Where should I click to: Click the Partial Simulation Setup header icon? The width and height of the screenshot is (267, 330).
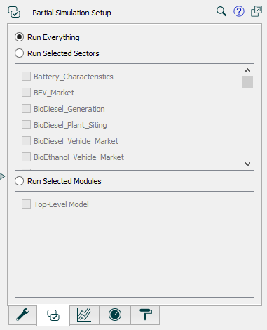click(x=14, y=12)
